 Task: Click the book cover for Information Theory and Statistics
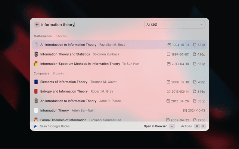(x=36, y=54)
